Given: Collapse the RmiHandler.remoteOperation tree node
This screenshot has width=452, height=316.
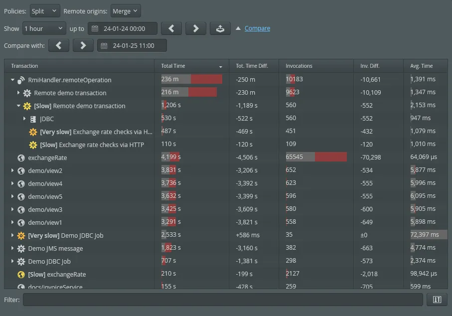Looking at the screenshot, I should coord(12,79).
